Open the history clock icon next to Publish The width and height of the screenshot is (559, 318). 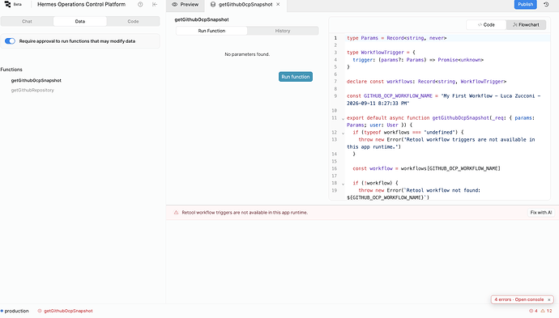(546, 4)
